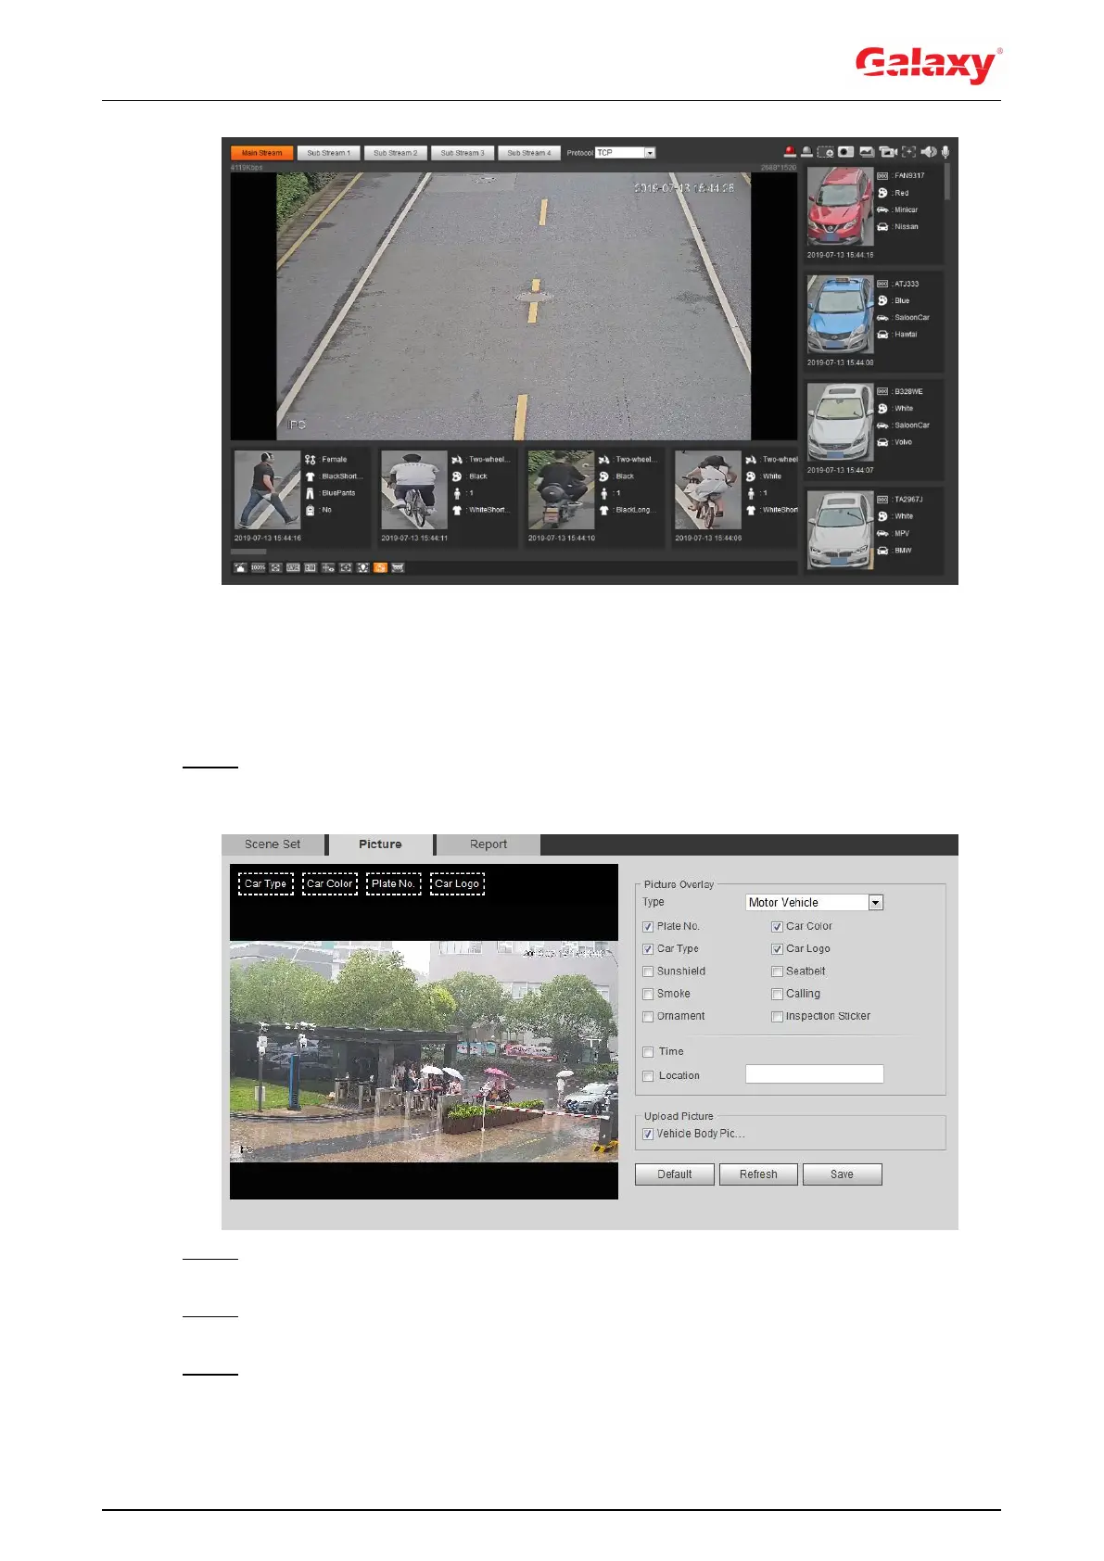The height and width of the screenshot is (1561, 1104).
Task: Enable the Calling checkbox
Action: coord(777,994)
